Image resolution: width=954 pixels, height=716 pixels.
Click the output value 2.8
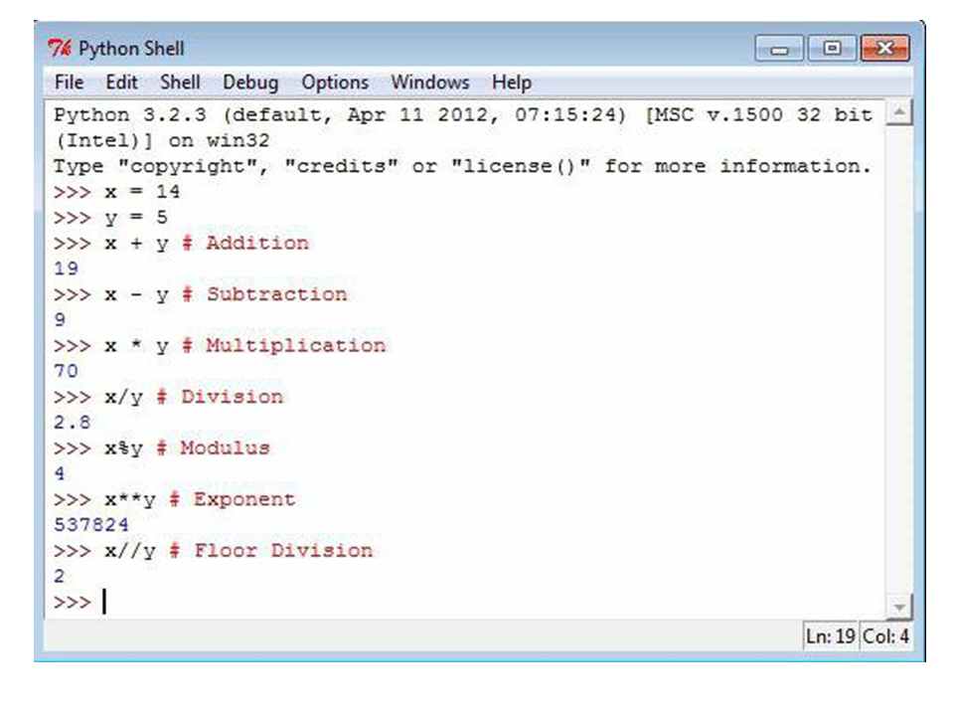[72, 422]
